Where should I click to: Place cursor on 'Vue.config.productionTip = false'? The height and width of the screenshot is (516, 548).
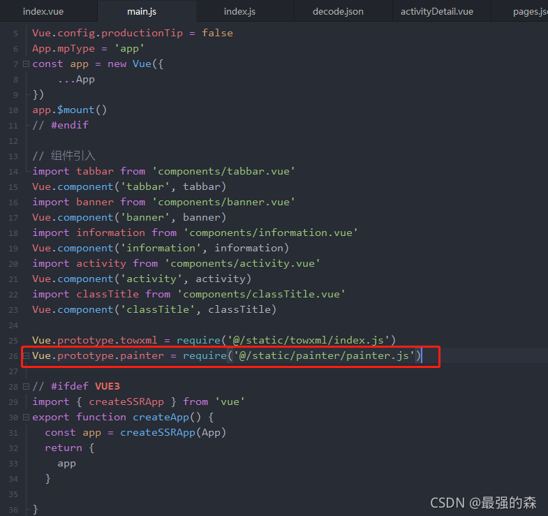coord(133,34)
